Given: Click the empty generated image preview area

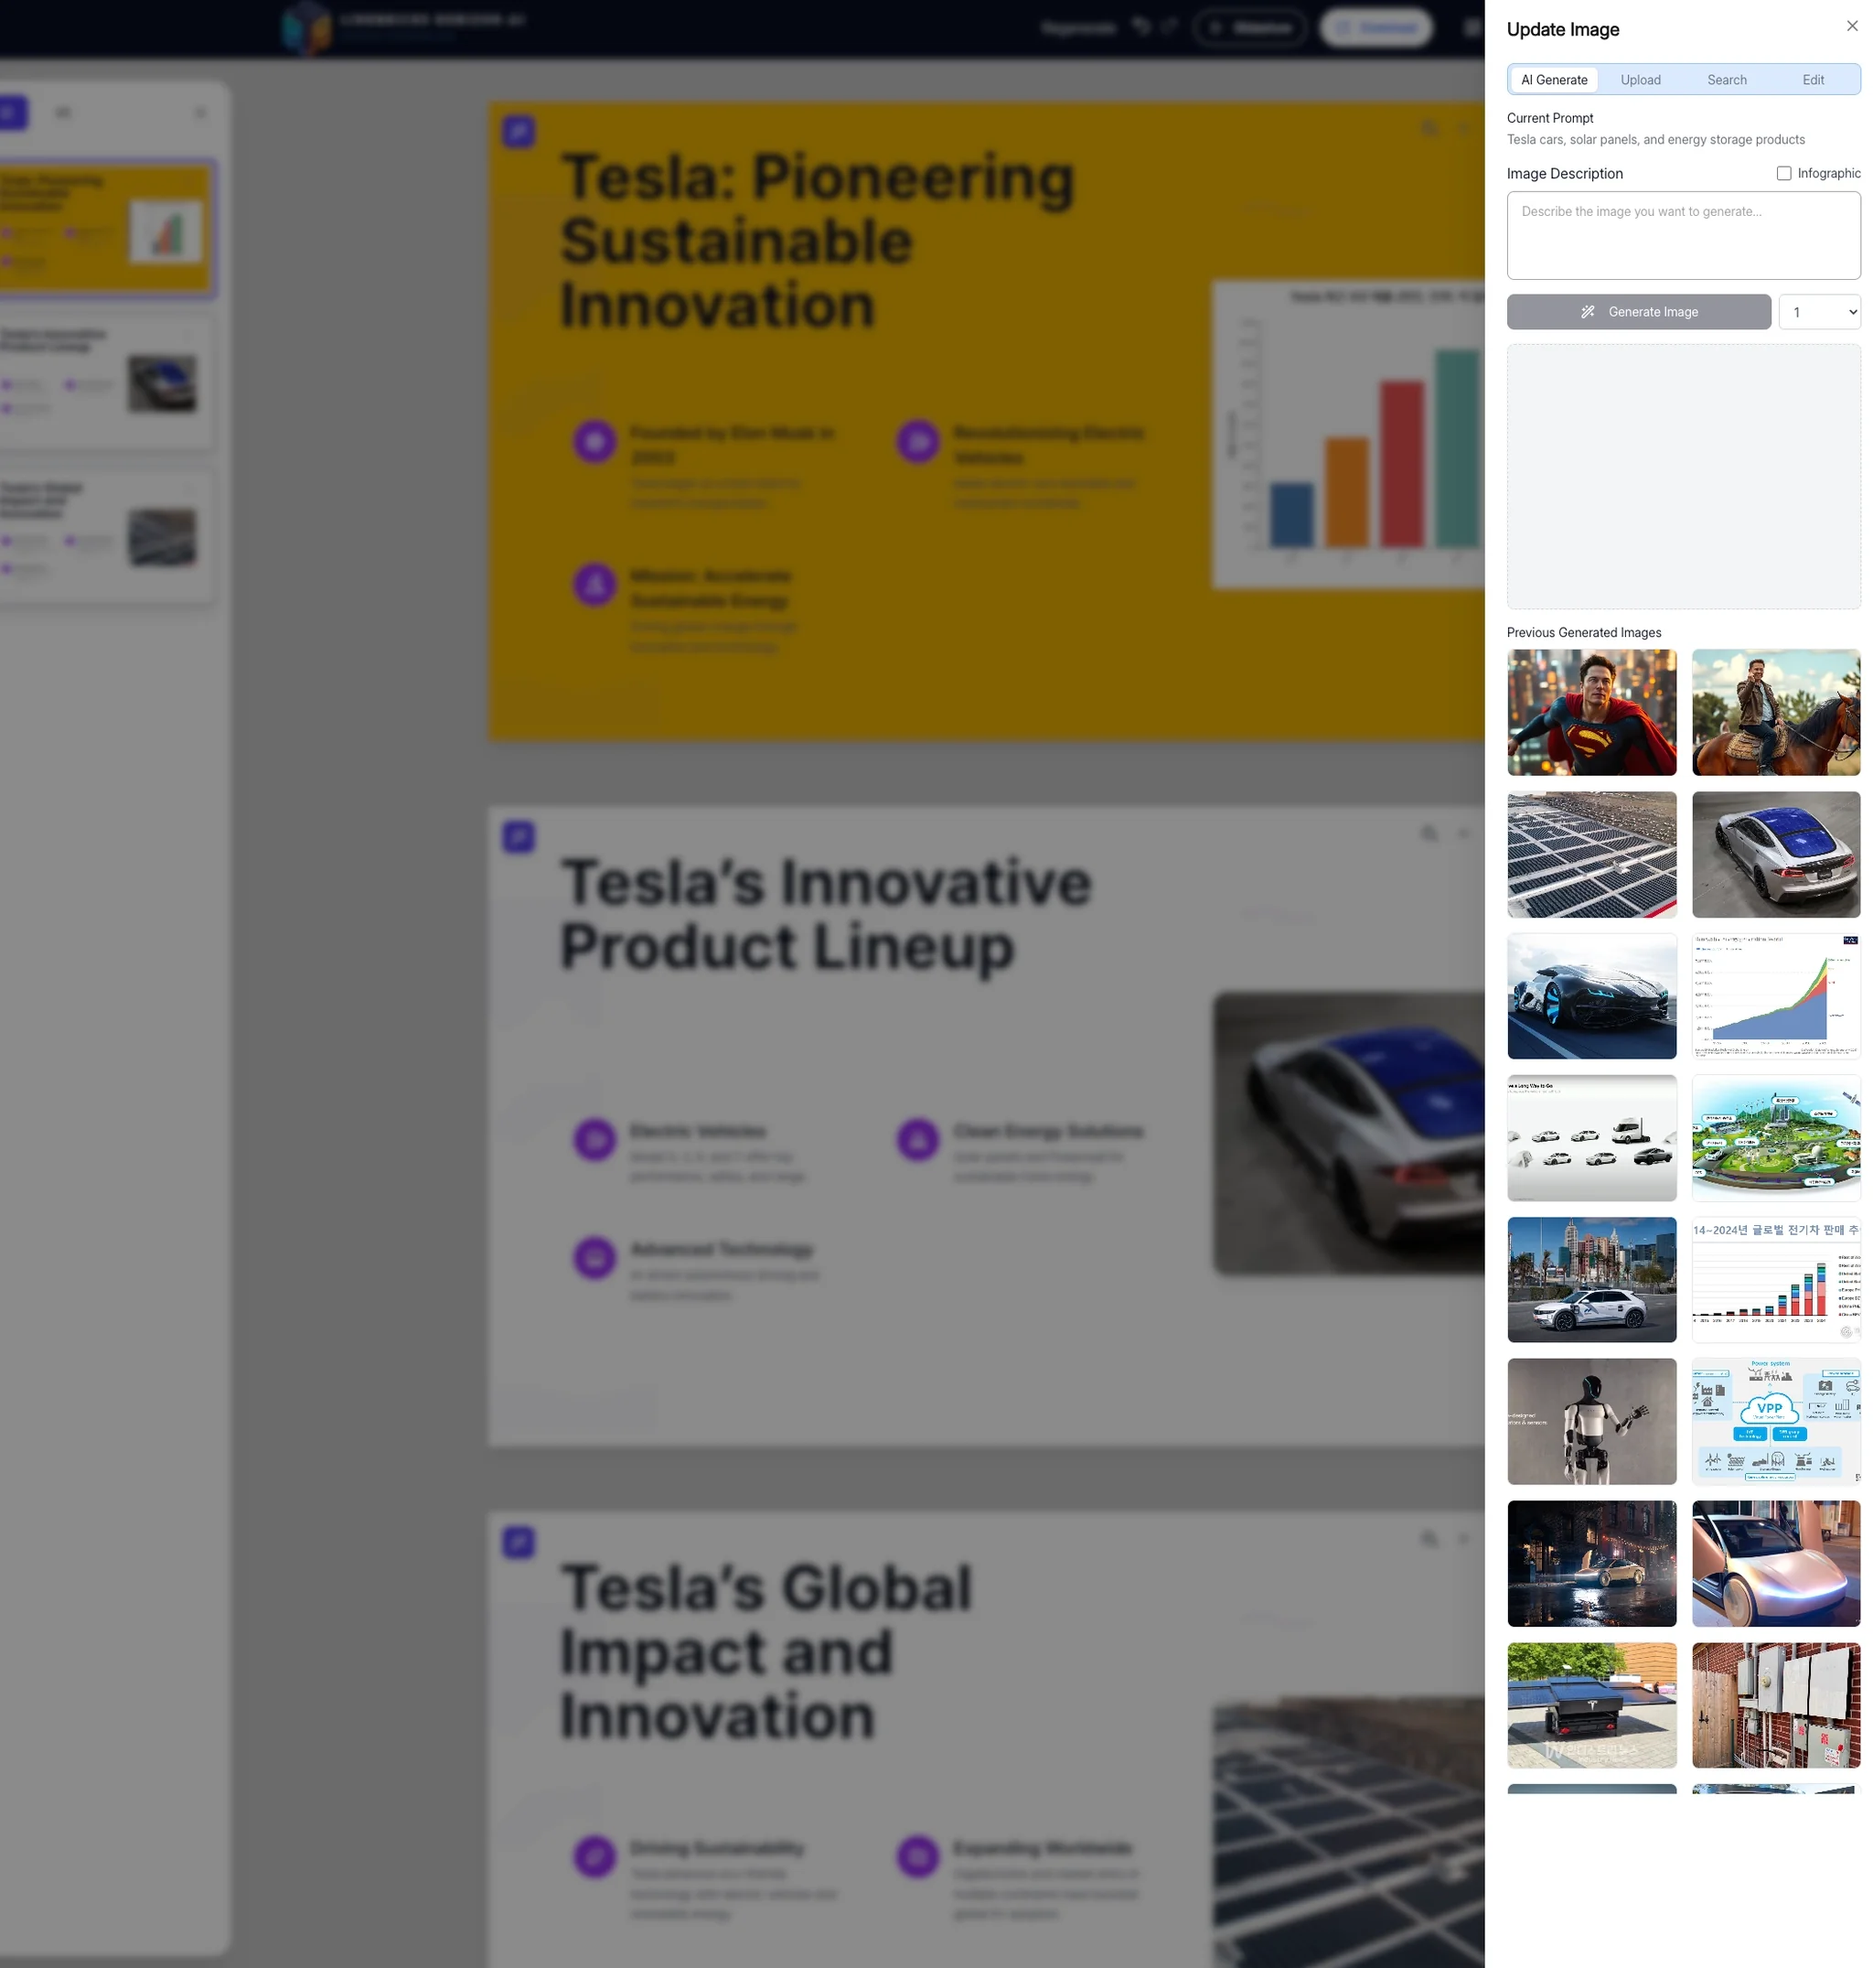Looking at the screenshot, I should pyautogui.click(x=1682, y=477).
